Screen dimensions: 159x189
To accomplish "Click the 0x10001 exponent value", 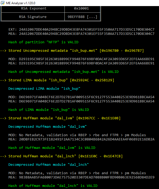I will pos(81,8).
